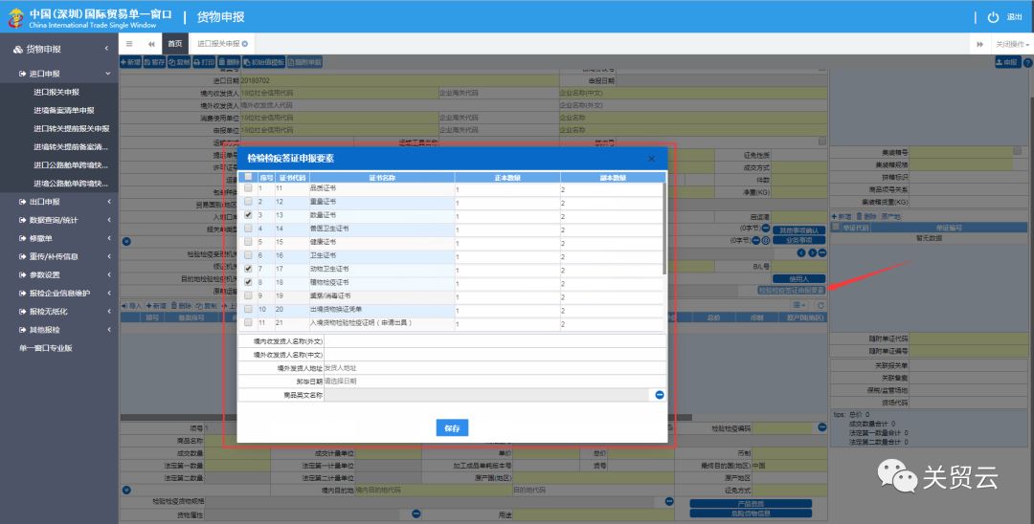Image resolution: width=1034 pixels, height=524 pixels.
Task: Open 进口报关申报 in the sidebar
Action: coord(56,92)
